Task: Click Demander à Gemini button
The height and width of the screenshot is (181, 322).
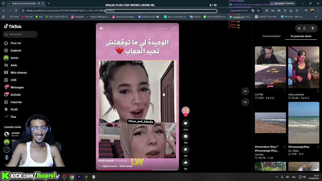Action: pos(282,3)
